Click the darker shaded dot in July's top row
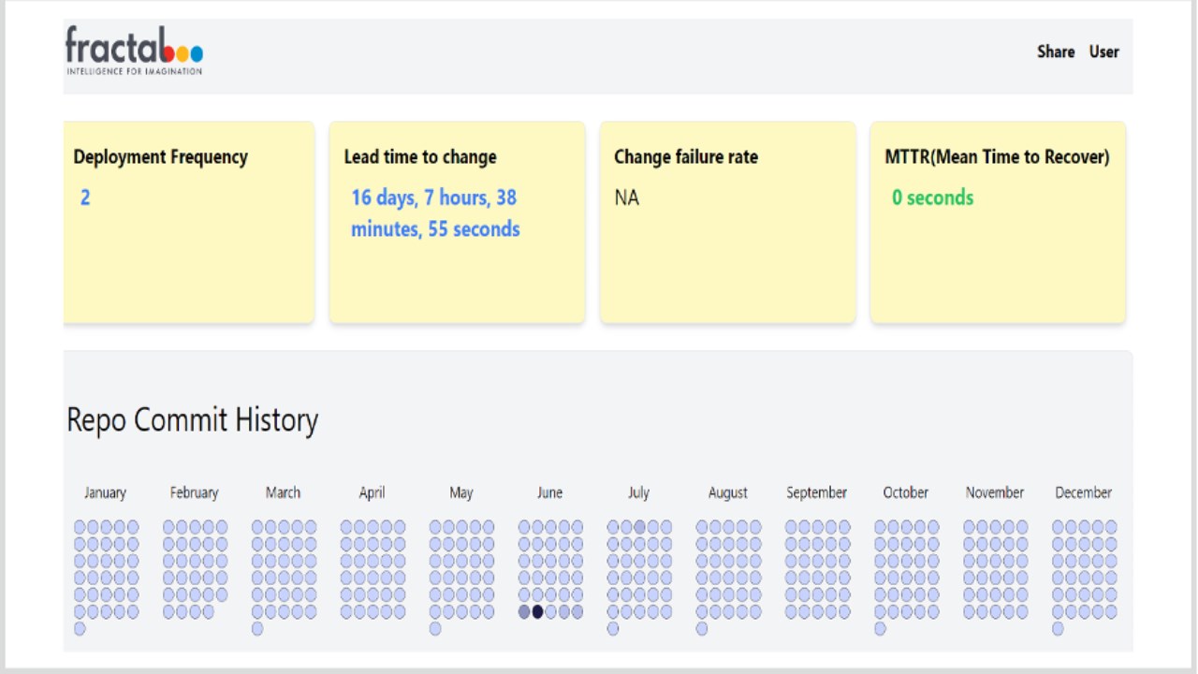The height and width of the screenshot is (674, 1198). pos(639,527)
